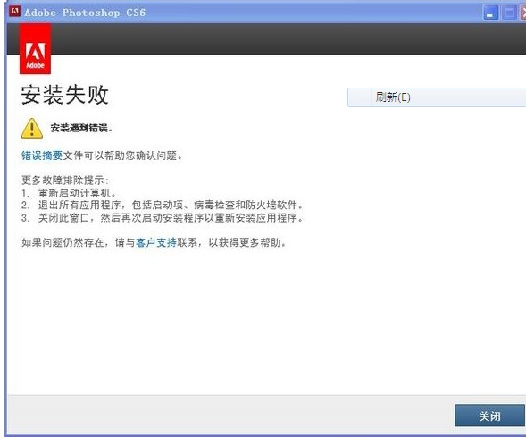Click the 安装遇到错误 message text
Screen dimensions: 526x437
pos(81,128)
